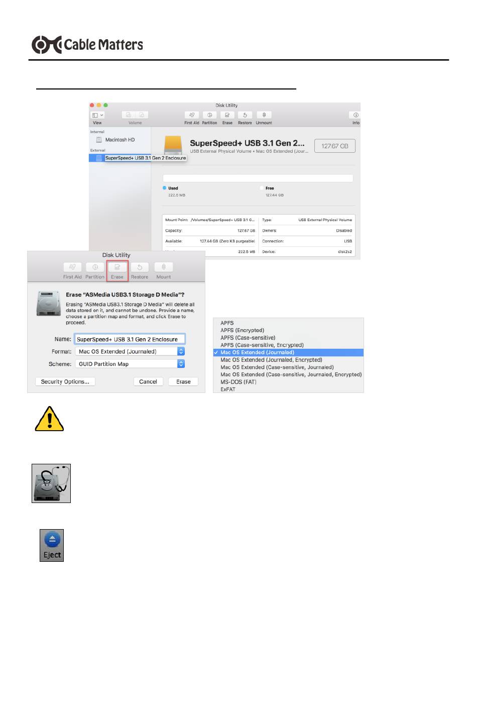Screen dimensions: 477x705
Task: Click the Security Options... button
Action: click(65, 382)
